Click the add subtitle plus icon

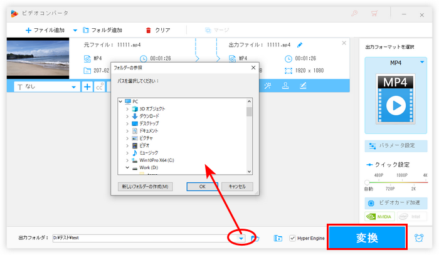coord(87,87)
